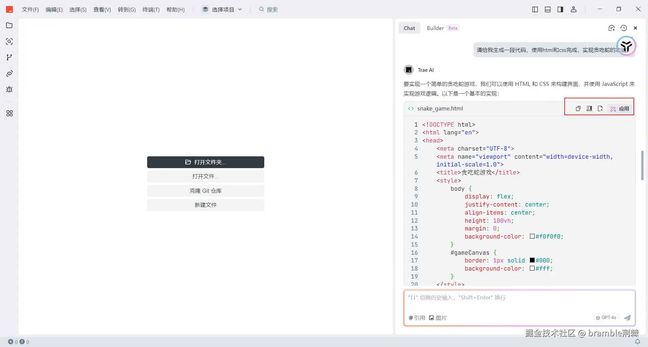The image size is (648, 347).
Task: Click the #f0f0f0 color swatch
Action: (x=532, y=236)
